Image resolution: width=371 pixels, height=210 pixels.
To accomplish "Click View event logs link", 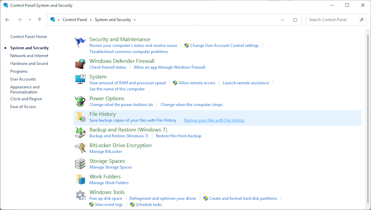I will [109, 204].
